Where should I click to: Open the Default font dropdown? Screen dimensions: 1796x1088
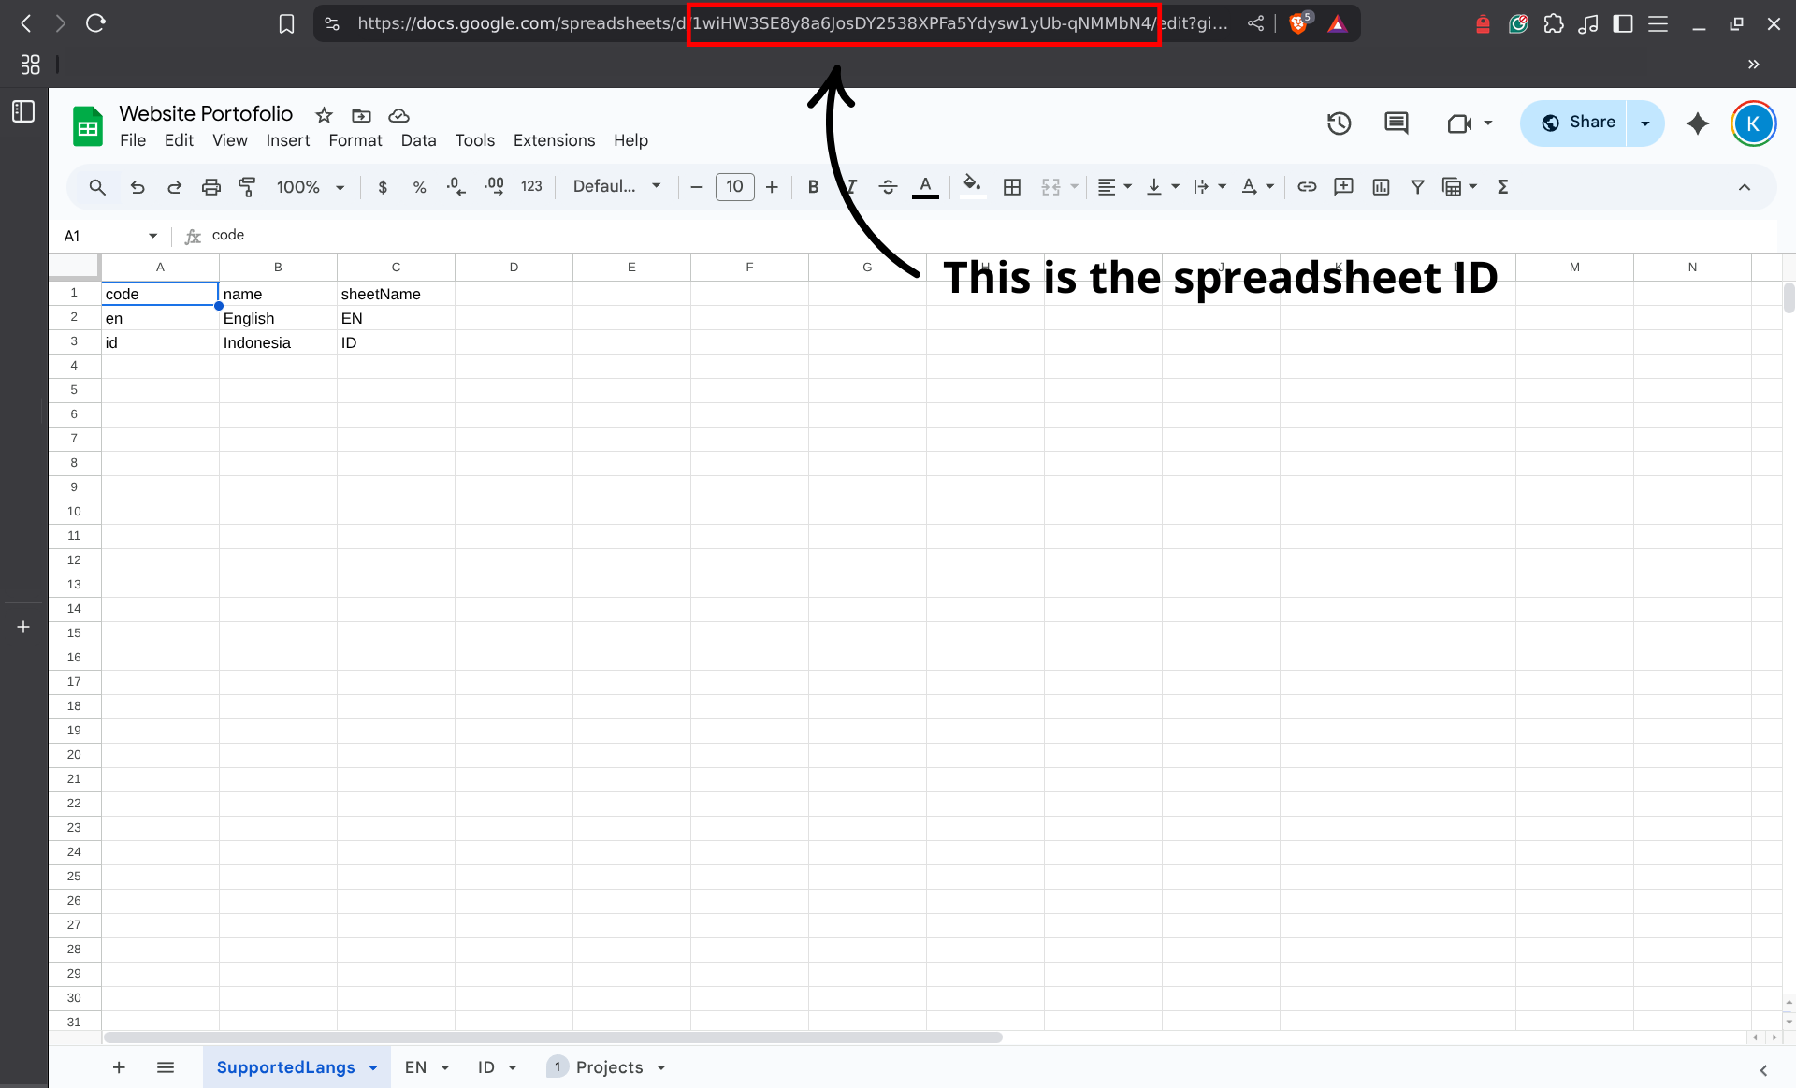pos(617,187)
